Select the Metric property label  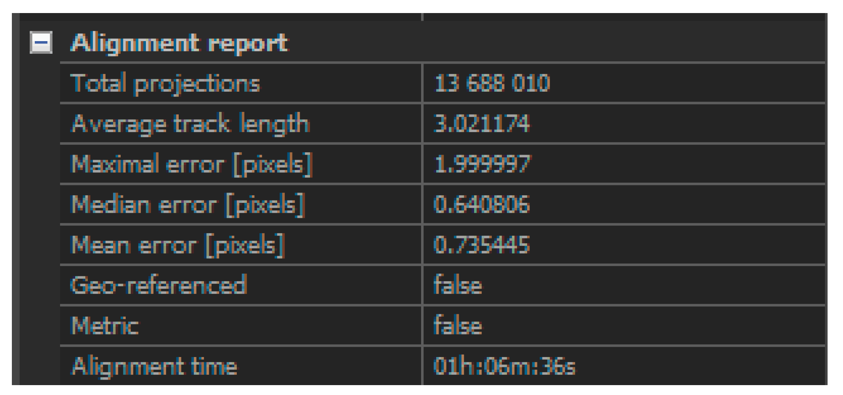[105, 326]
